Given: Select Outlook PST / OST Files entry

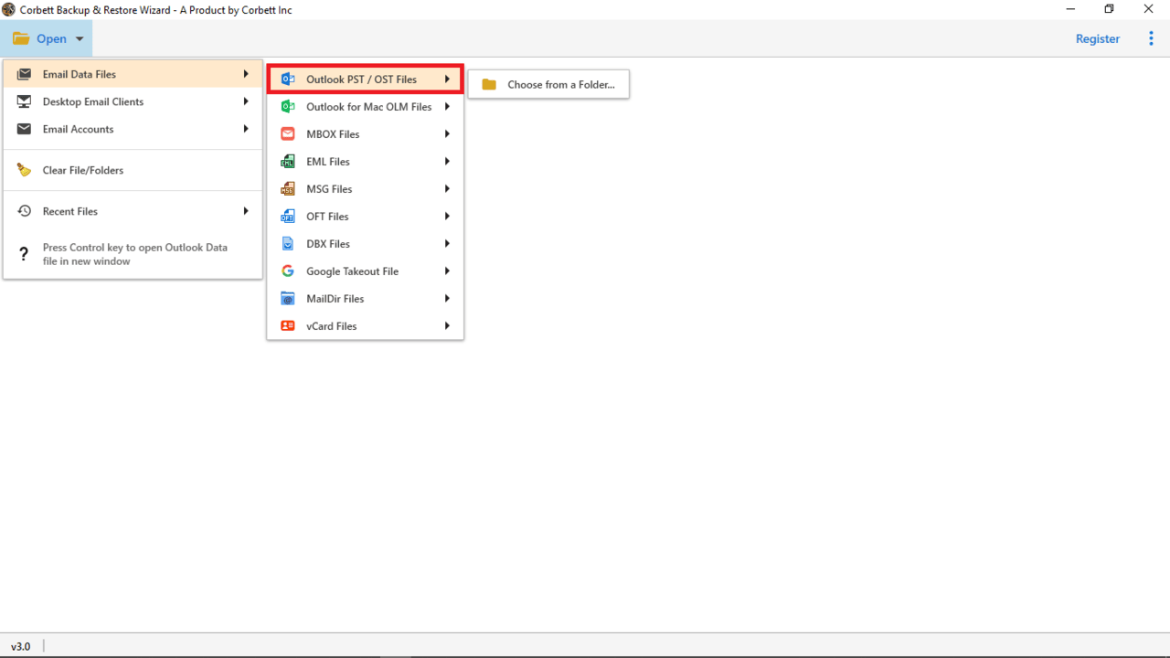Looking at the screenshot, I should (366, 80).
